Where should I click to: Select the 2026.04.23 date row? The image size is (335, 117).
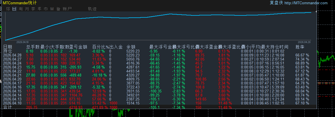coord(13,67)
